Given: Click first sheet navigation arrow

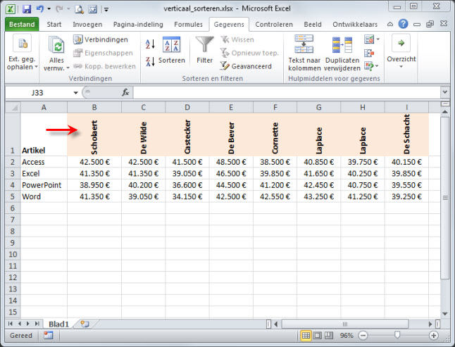Looking at the screenshot, I should click(x=11, y=324).
